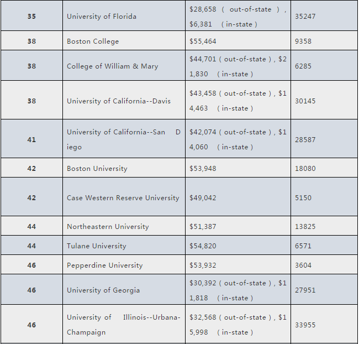Click University of California--San Diego cell
Image resolution: width=359 pixels, height=344 pixels.
tap(123, 139)
